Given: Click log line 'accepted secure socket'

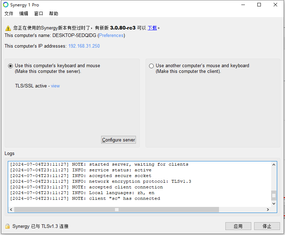Looking at the screenshot, I should click(x=81, y=176).
